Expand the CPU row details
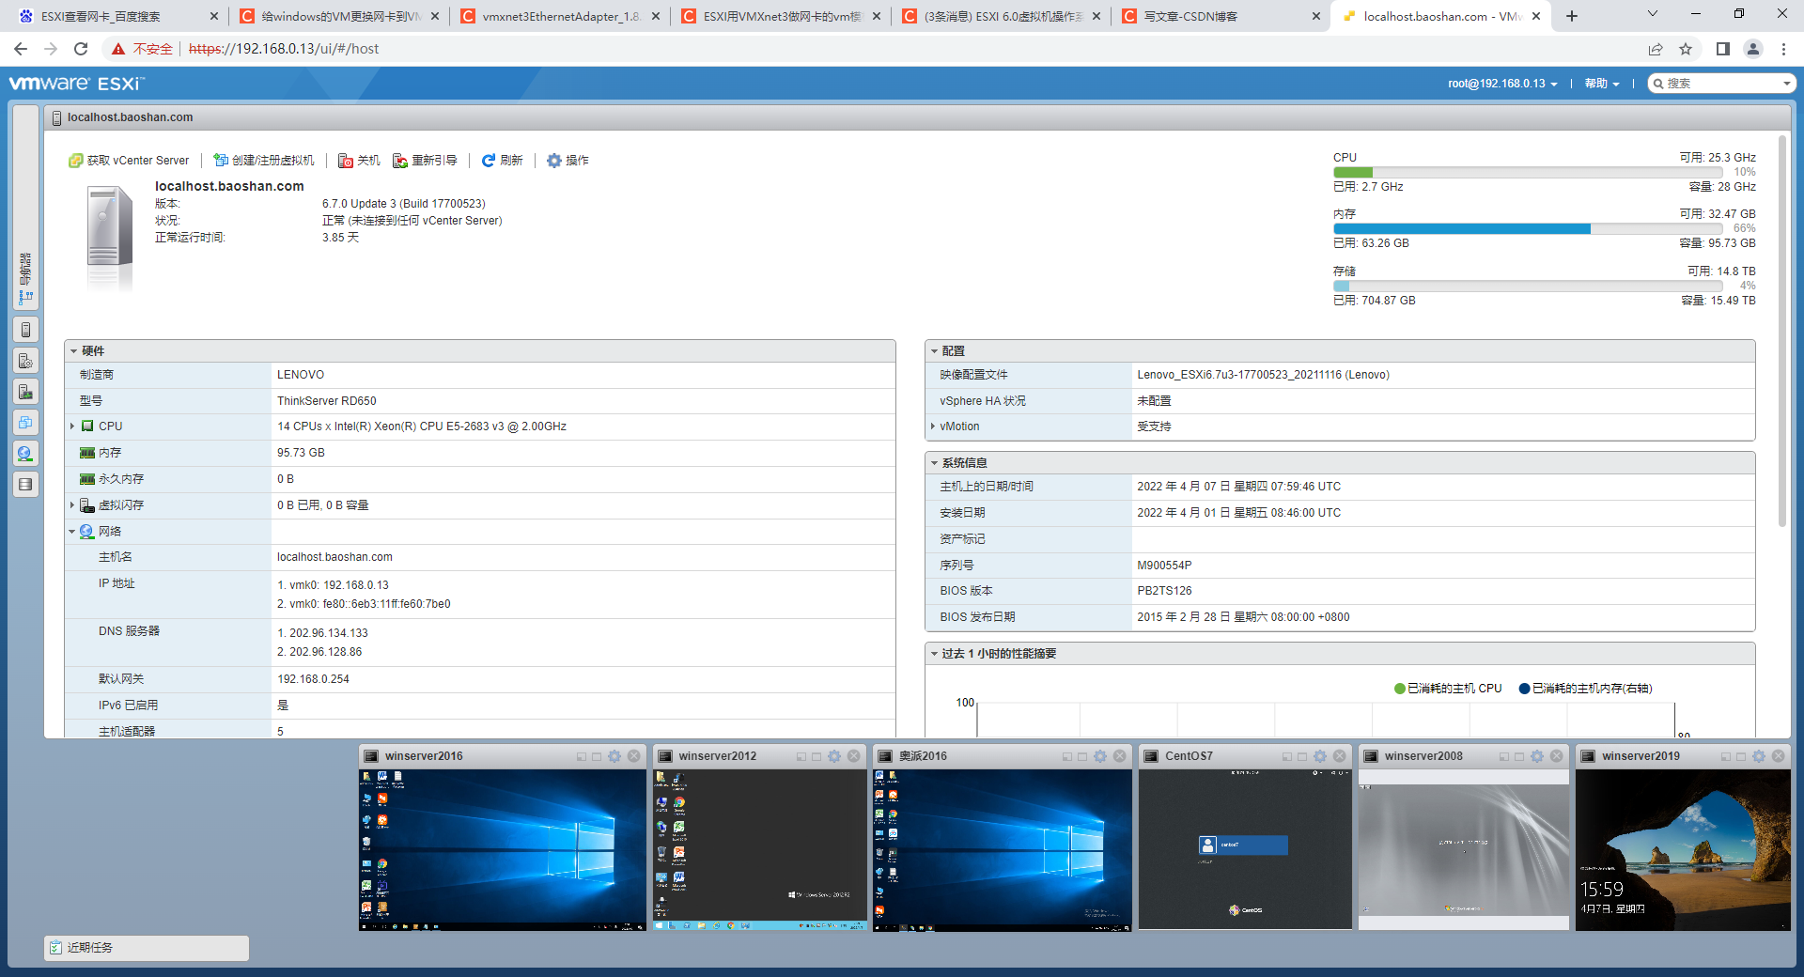 [x=73, y=426]
